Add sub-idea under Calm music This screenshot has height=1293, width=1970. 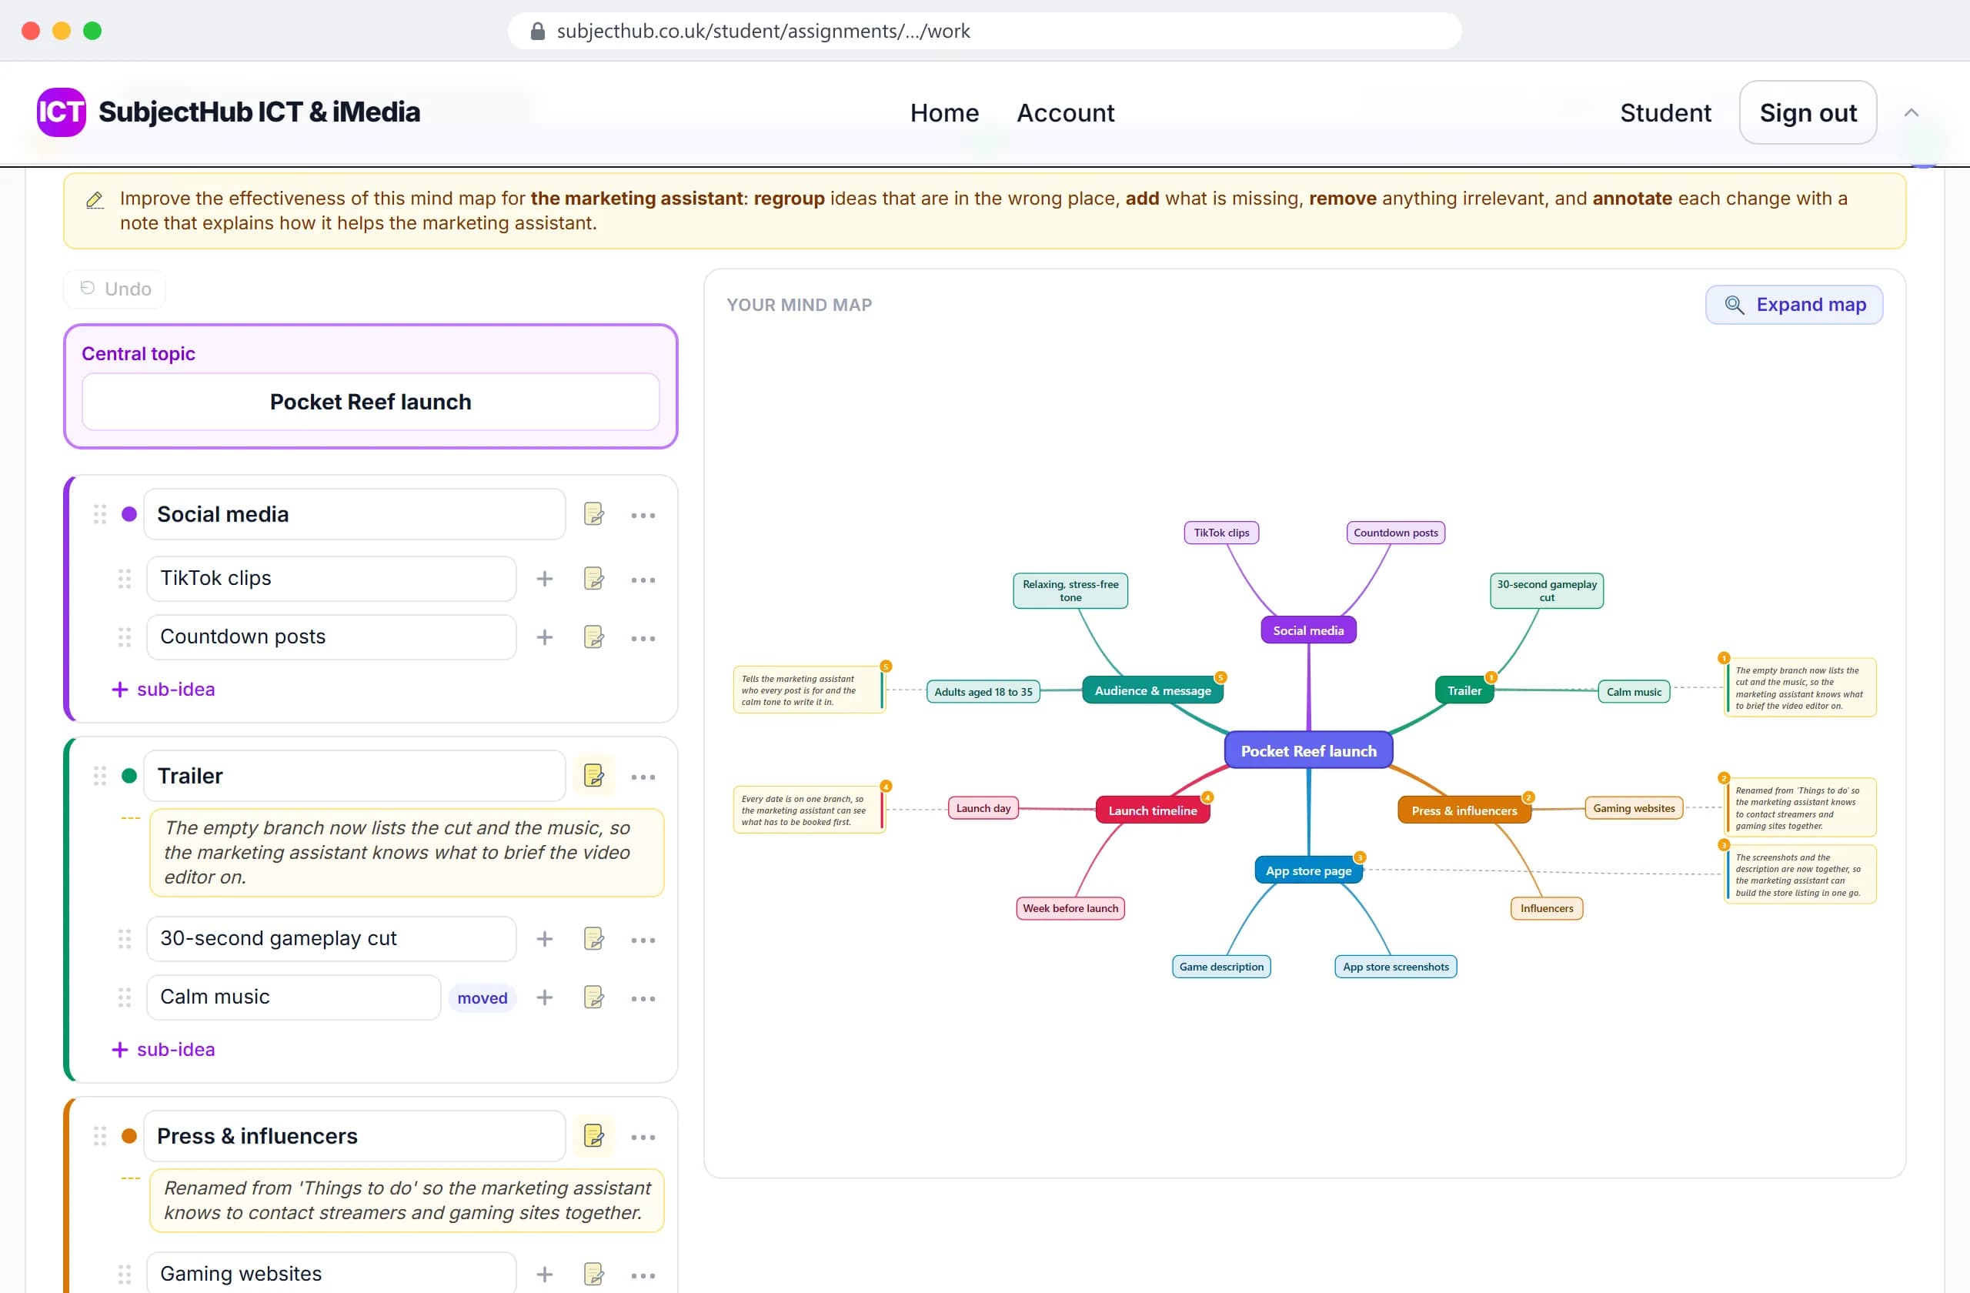pos(544,997)
